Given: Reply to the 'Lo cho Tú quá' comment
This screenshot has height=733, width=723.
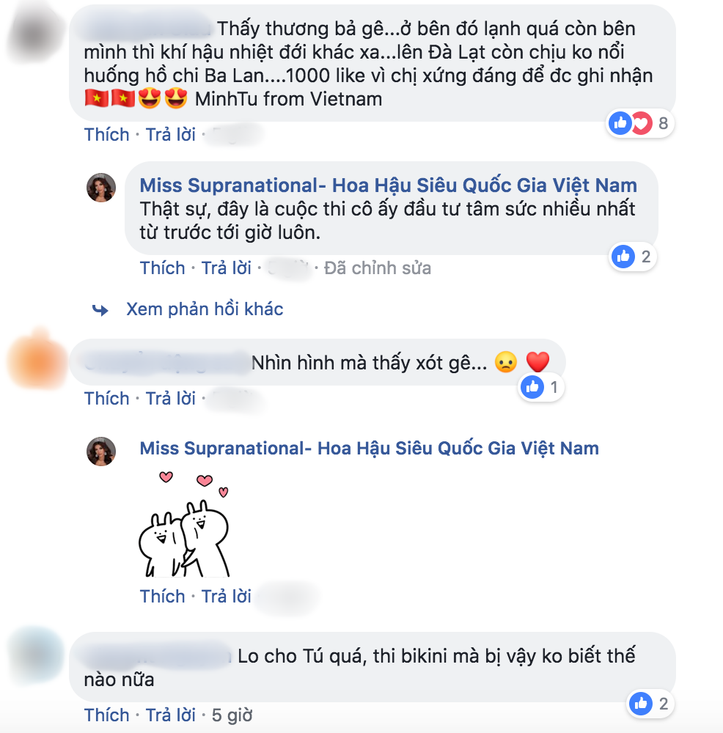Looking at the screenshot, I should point(170,715).
